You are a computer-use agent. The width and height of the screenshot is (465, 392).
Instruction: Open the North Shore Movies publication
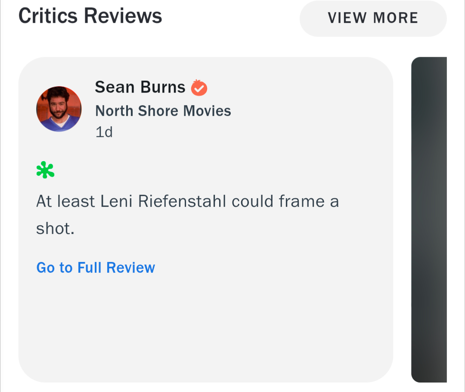[x=163, y=111]
